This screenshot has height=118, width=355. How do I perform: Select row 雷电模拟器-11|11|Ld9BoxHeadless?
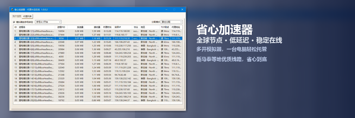coord(98,68)
